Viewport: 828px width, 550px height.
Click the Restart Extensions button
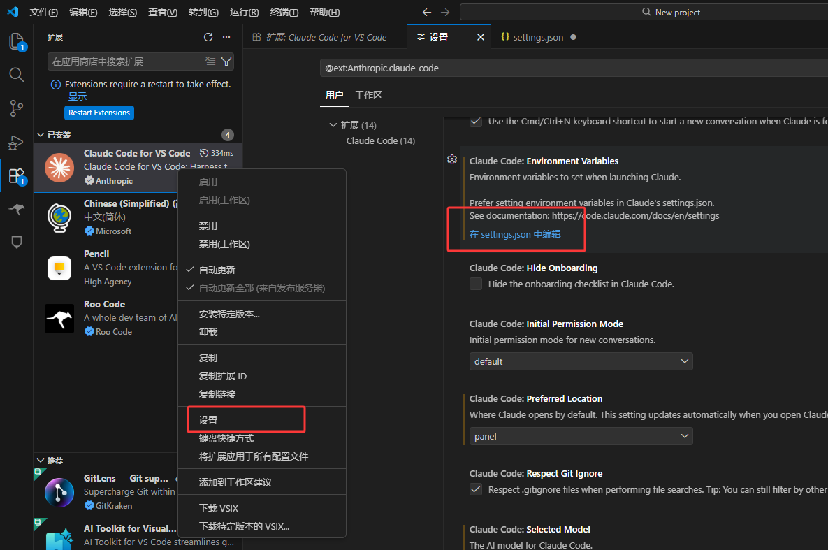(99, 113)
